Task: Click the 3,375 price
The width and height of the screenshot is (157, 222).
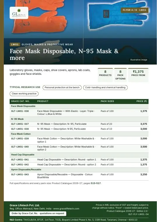Action: tap(144, 124)
